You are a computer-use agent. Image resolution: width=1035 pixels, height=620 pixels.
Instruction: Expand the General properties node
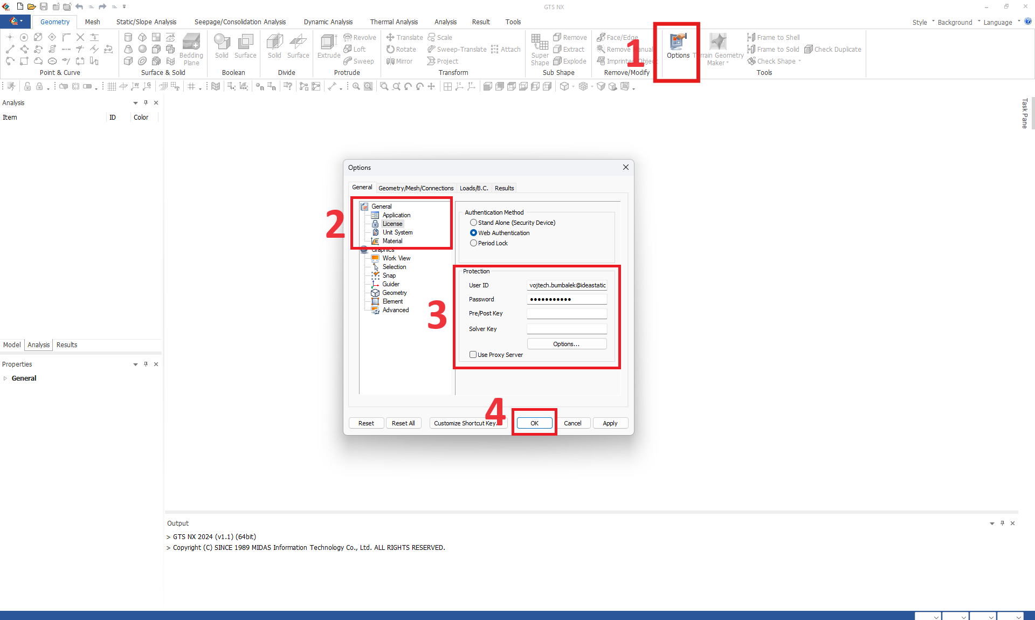(x=5, y=378)
